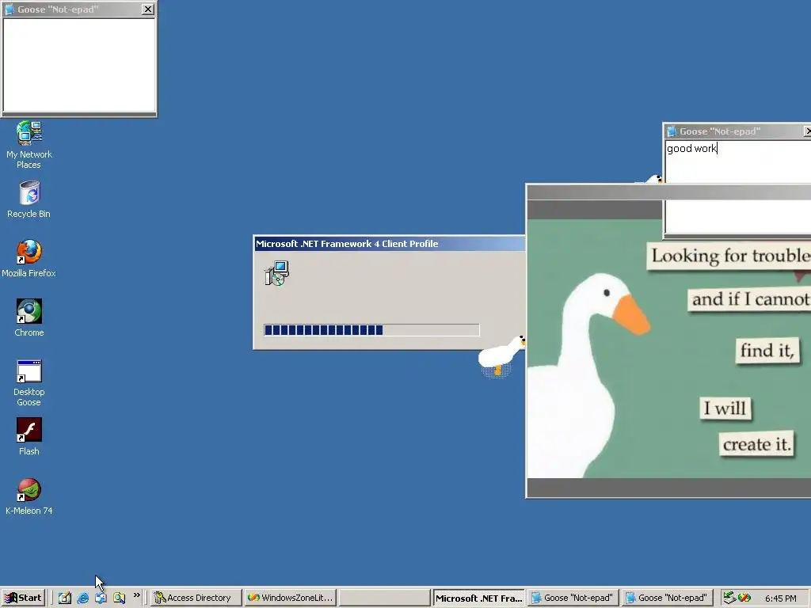
Task: Click the "create it." caption in meme
Action: tap(756, 443)
